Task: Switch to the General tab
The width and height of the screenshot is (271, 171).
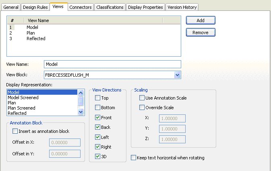Action: (x=11, y=7)
